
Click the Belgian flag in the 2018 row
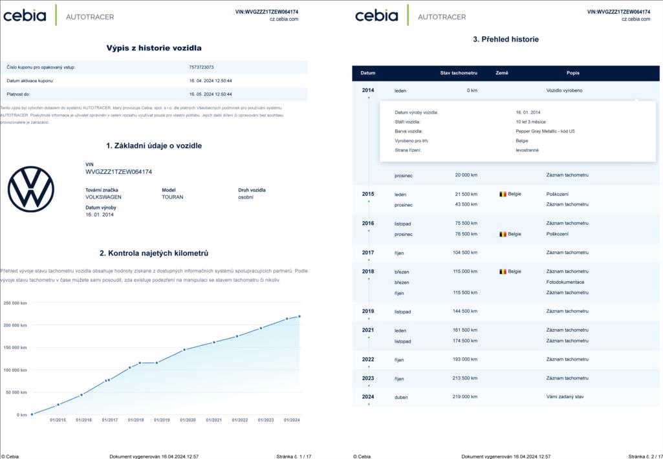(x=503, y=272)
